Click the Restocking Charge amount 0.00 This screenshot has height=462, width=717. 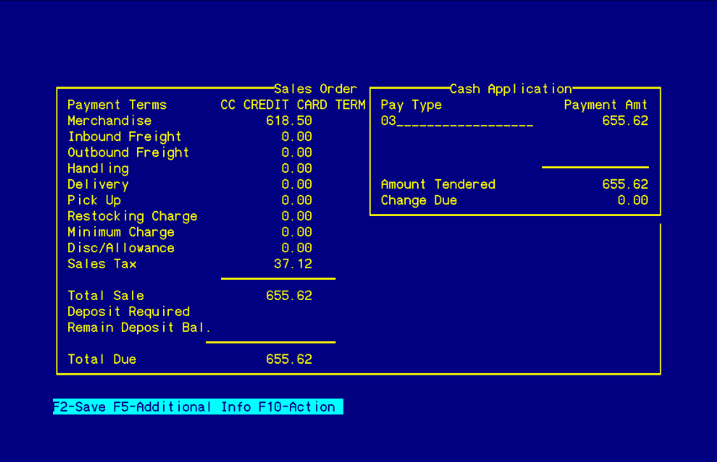[x=297, y=216]
